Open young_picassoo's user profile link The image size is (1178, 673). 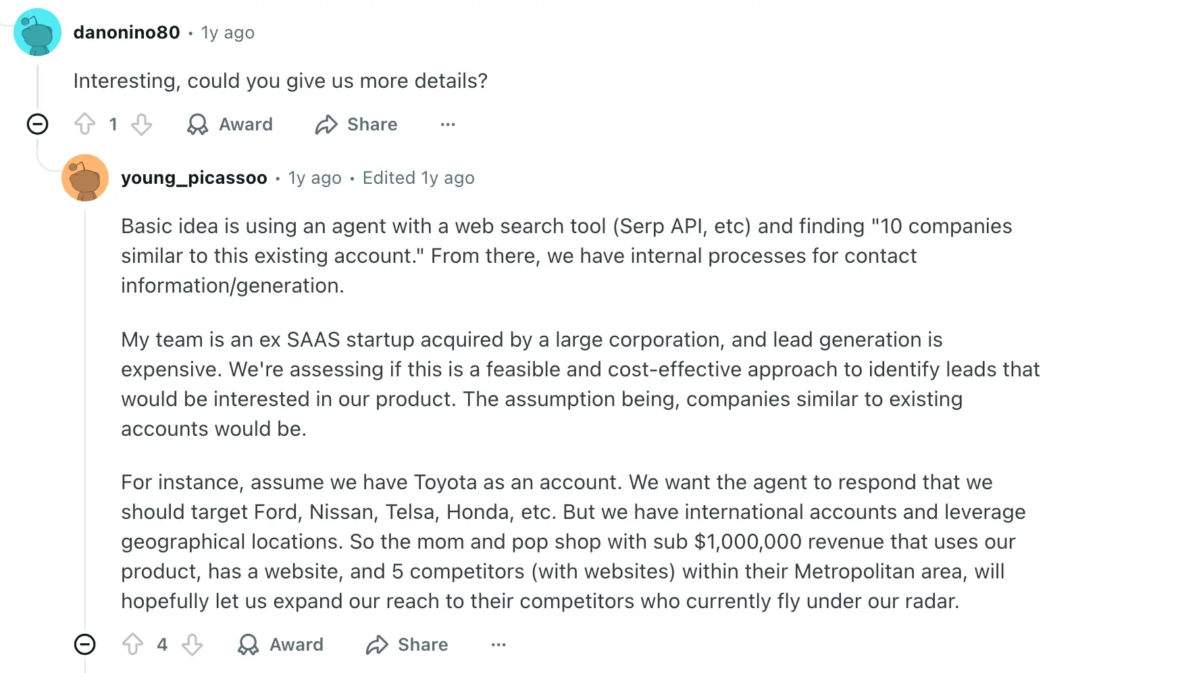coord(194,178)
